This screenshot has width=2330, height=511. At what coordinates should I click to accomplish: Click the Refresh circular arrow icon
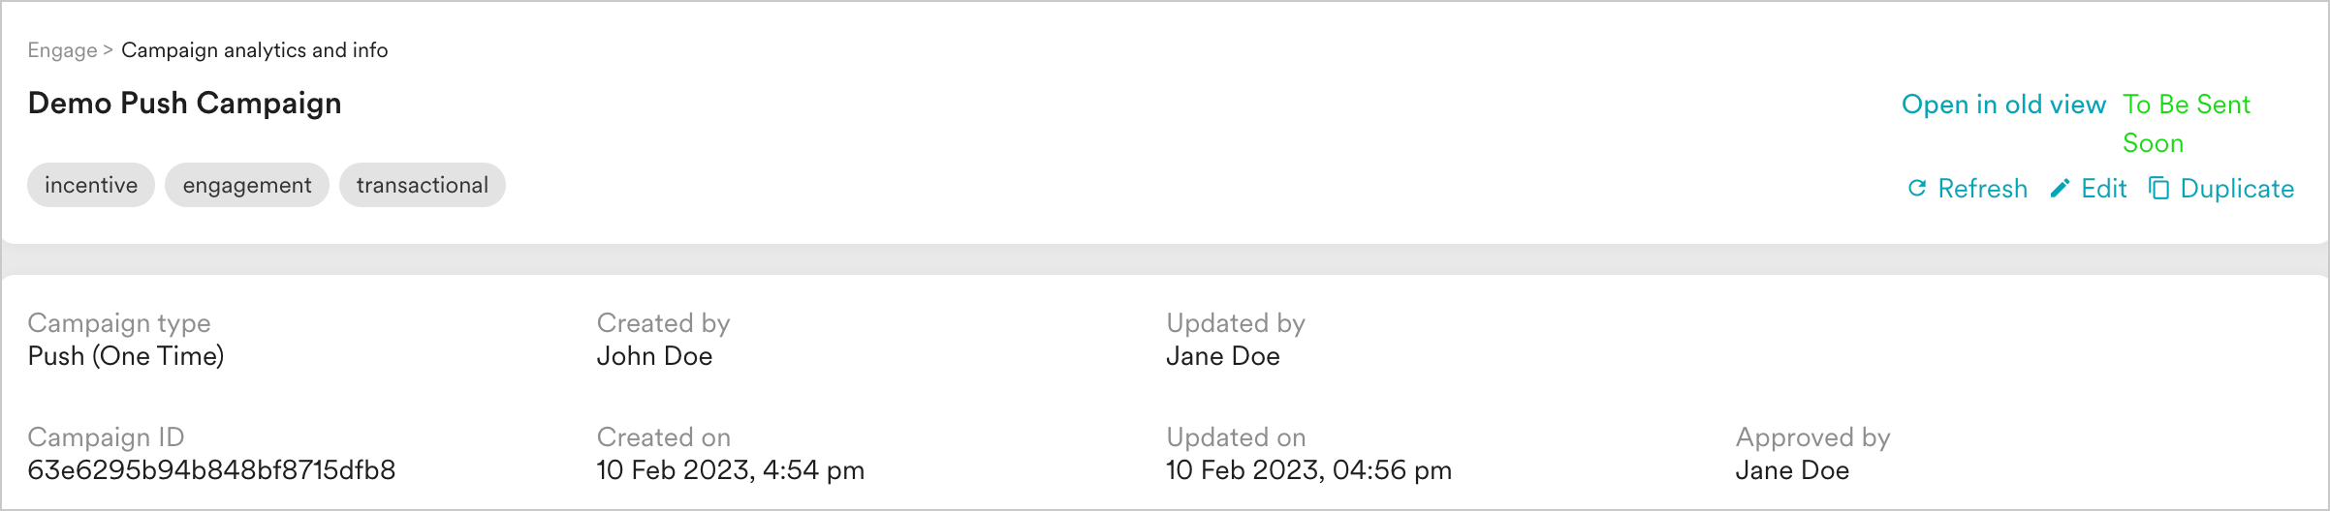[x=1916, y=188]
